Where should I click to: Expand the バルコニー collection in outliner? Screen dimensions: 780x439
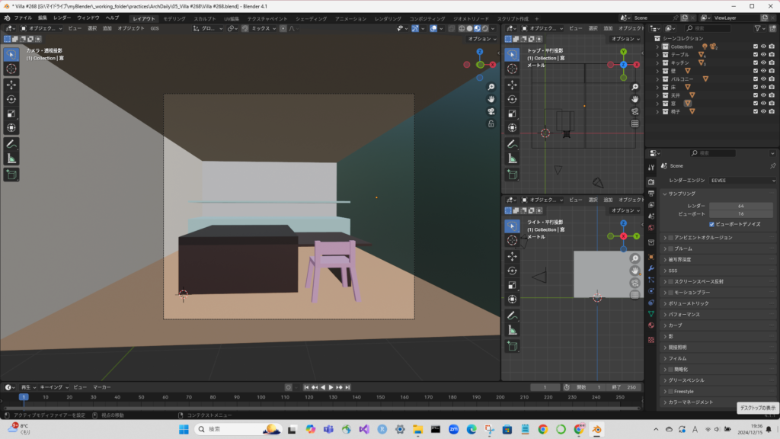[658, 79]
